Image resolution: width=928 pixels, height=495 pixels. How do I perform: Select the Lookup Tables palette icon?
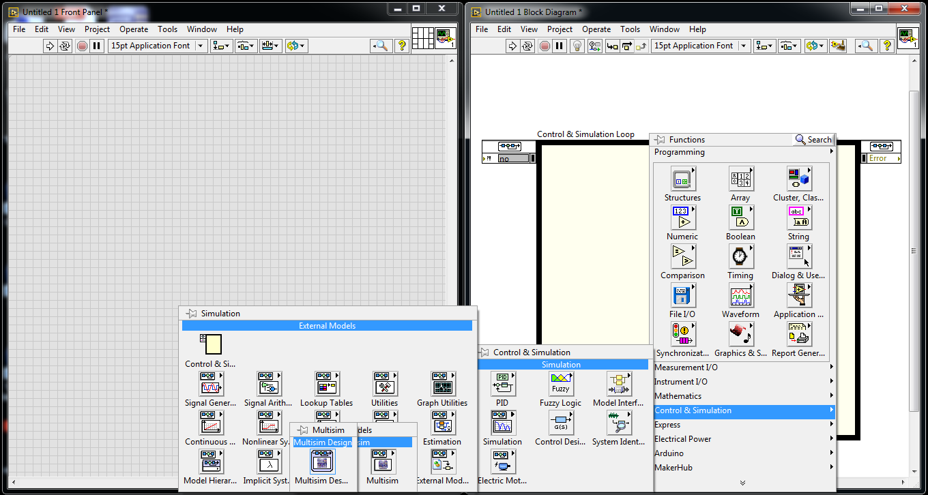coord(327,383)
